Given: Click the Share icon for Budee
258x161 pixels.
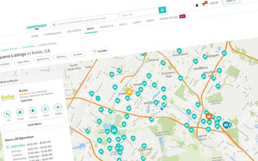Looking at the screenshot, I should (x=45, y=109).
